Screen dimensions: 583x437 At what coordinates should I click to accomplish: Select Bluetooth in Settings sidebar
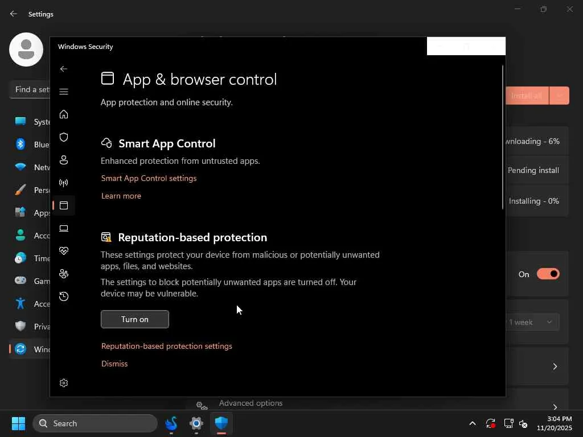coord(30,144)
